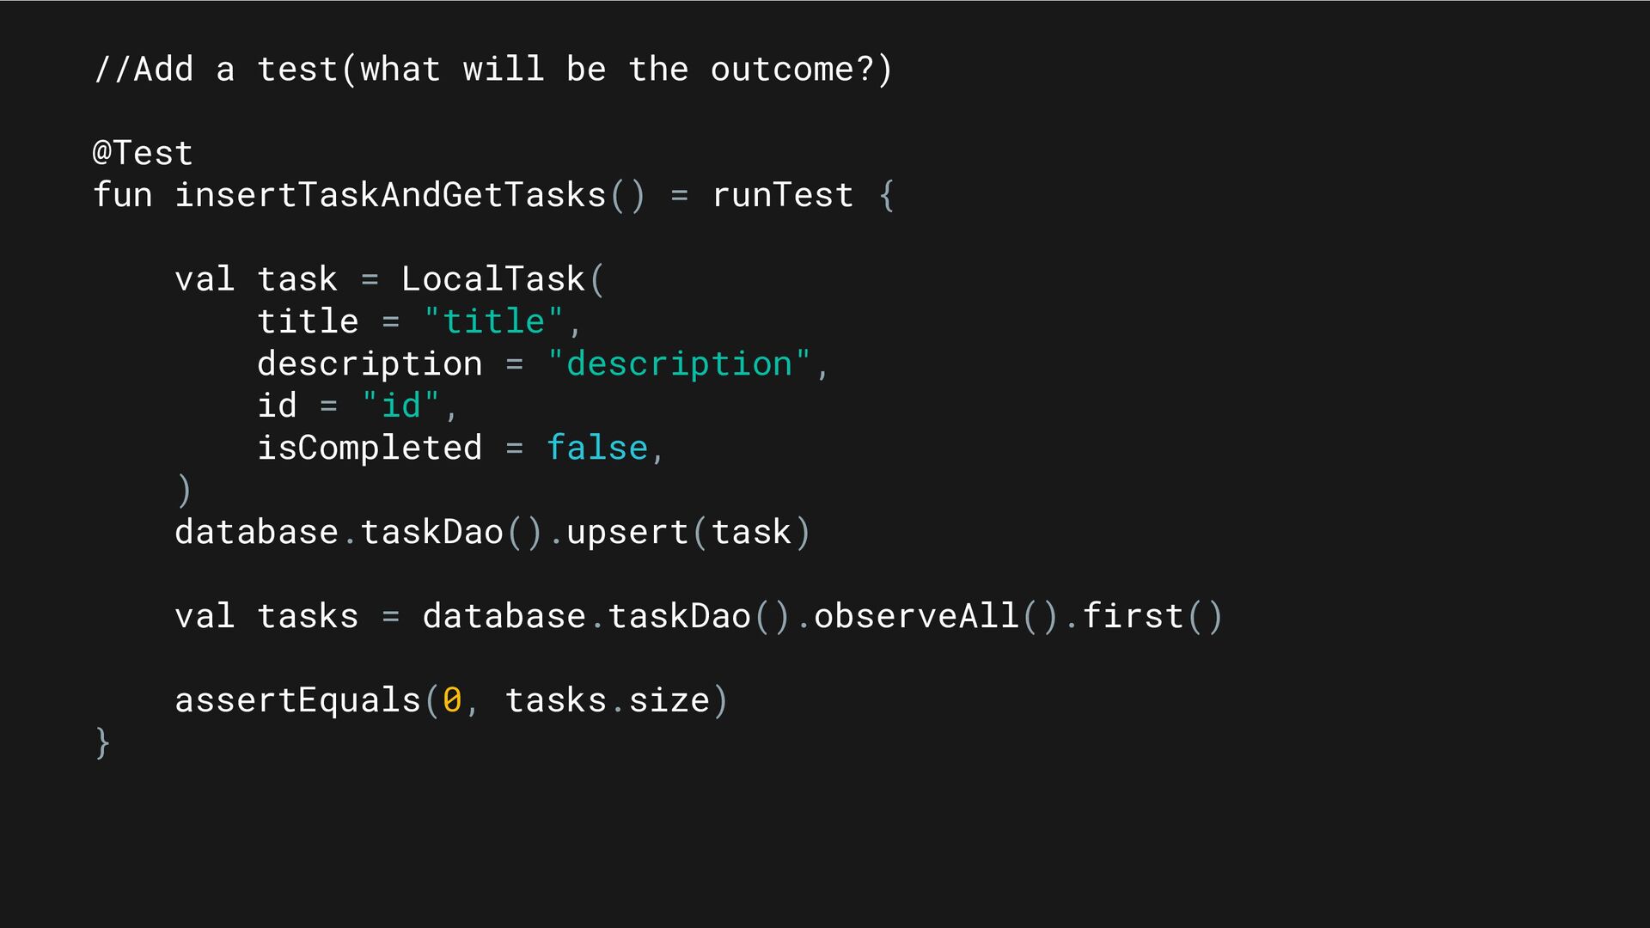The height and width of the screenshot is (928, 1650).
Task: Click the observeAll method call
Action: [916, 616]
